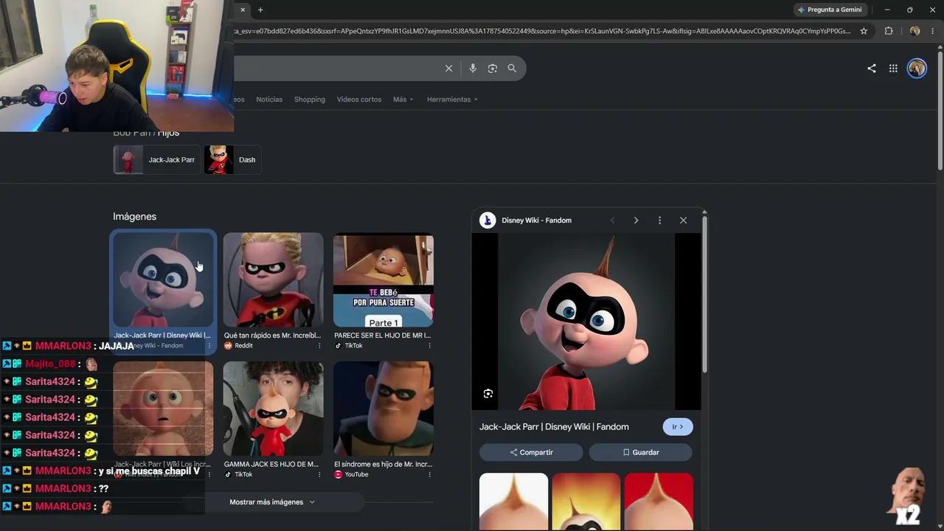Image resolution: width=944 pixels, height=531 pixels.
Task: Click the 'Qué tan rápido es Mr. Increíbl...' caption
Action: click(272, 336)
